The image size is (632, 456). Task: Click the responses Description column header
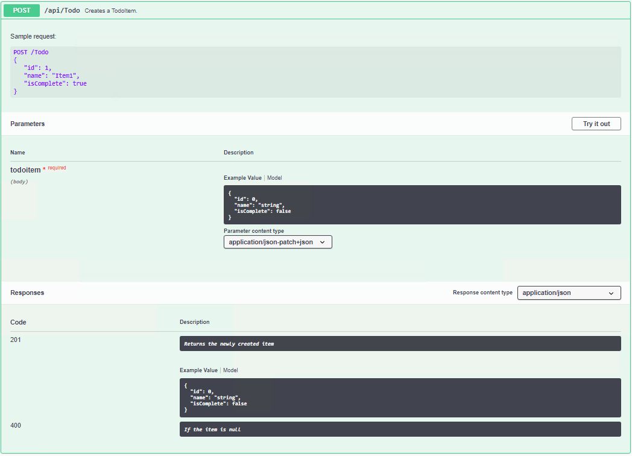194,322
